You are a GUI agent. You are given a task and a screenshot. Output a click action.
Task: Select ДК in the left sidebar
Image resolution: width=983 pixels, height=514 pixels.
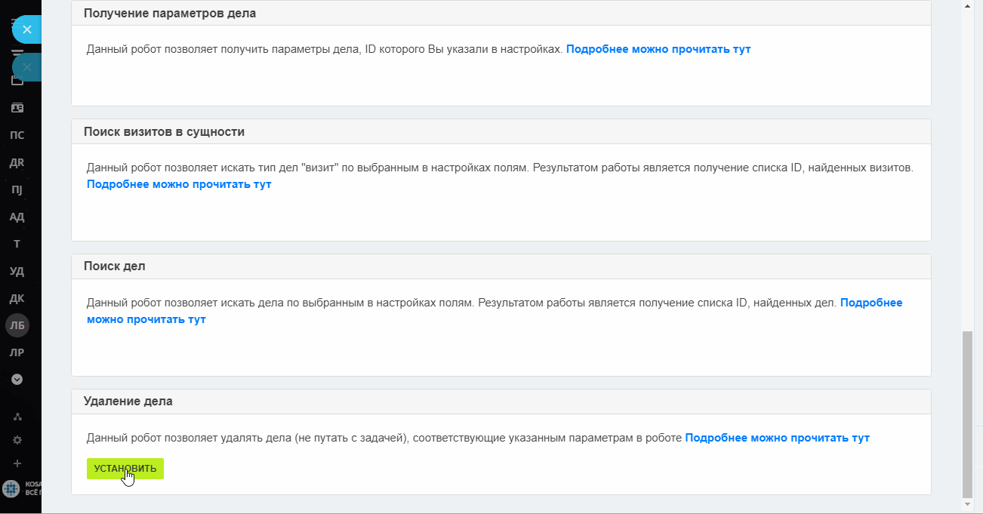(17, 298)
